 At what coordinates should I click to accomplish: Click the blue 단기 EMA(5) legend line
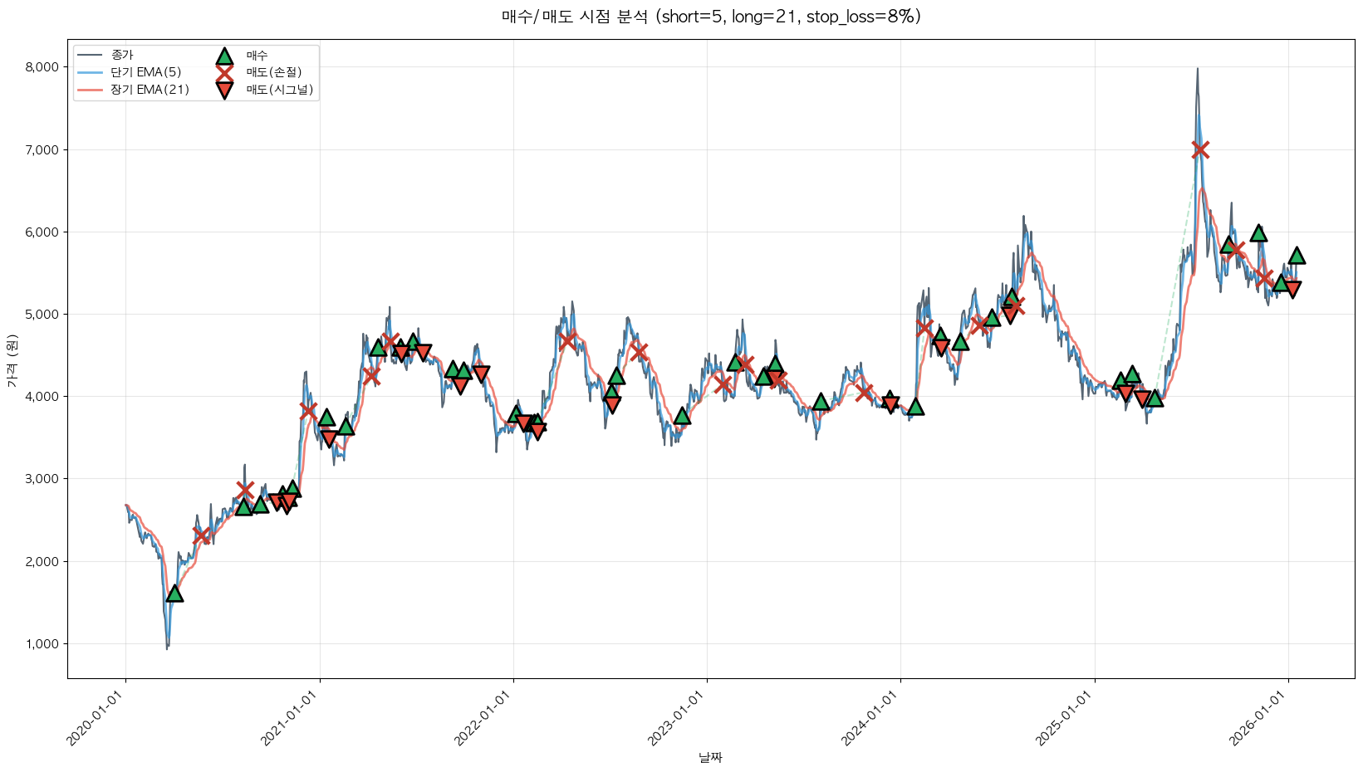pyautogui.click(x=90, y=73)
